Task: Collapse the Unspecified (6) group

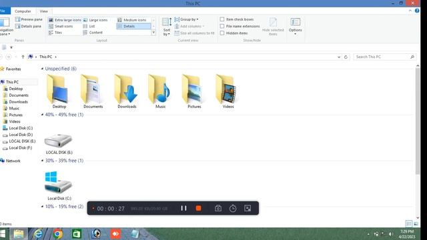Action: 42,69
